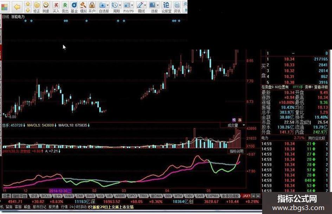Select the TRIX indicator tab
The width and height of the screenshot is (332, 214).
[x=143, y=196]
